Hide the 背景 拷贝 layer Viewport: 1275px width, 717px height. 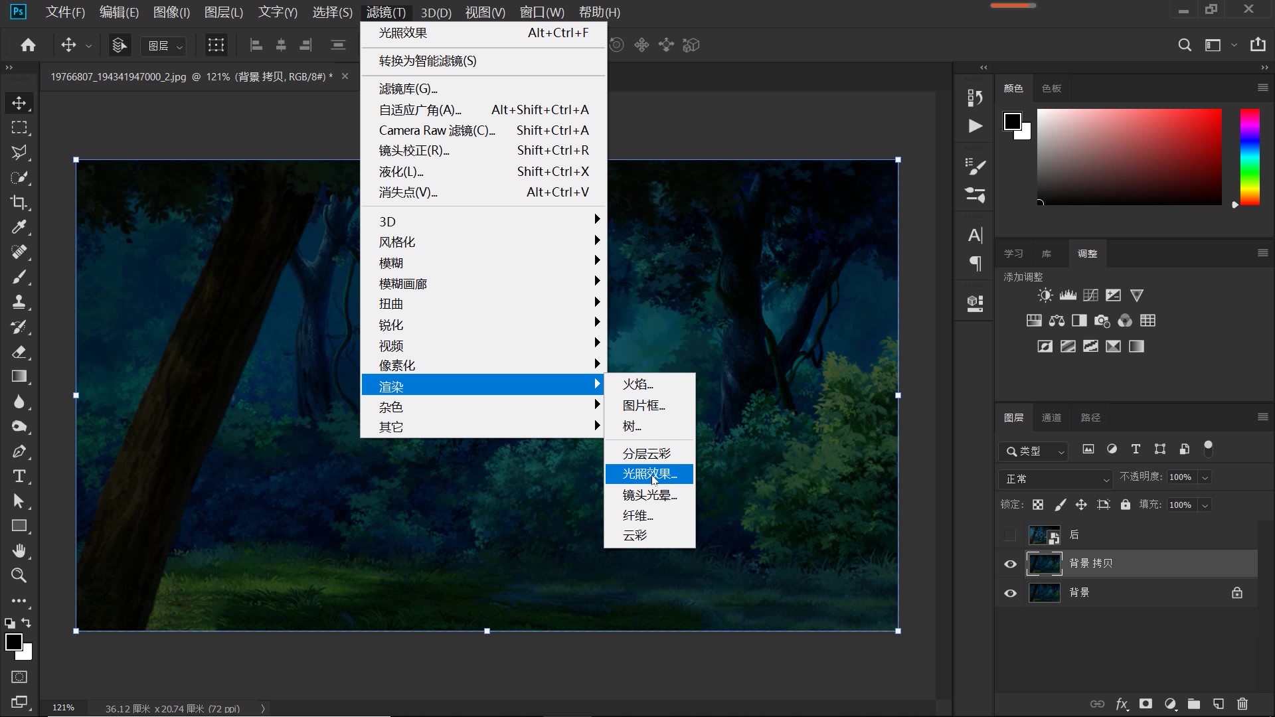coord(1010,564)
